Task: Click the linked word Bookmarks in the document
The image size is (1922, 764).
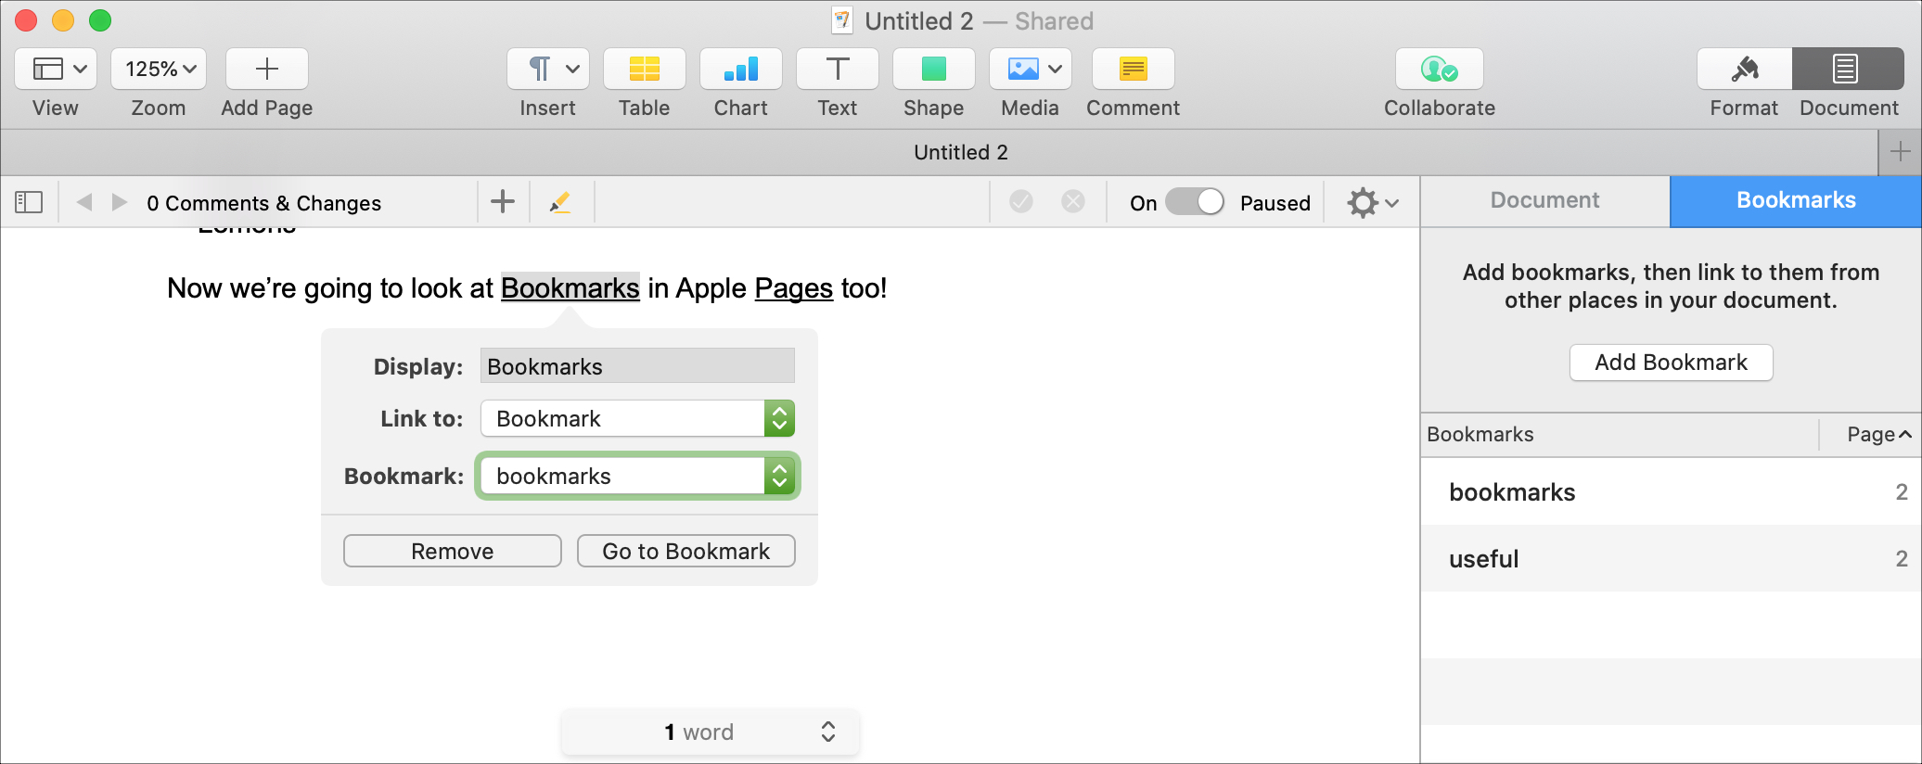Action: [x=570, y=288]
